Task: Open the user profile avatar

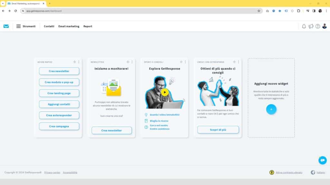Action: pos(325,26)
